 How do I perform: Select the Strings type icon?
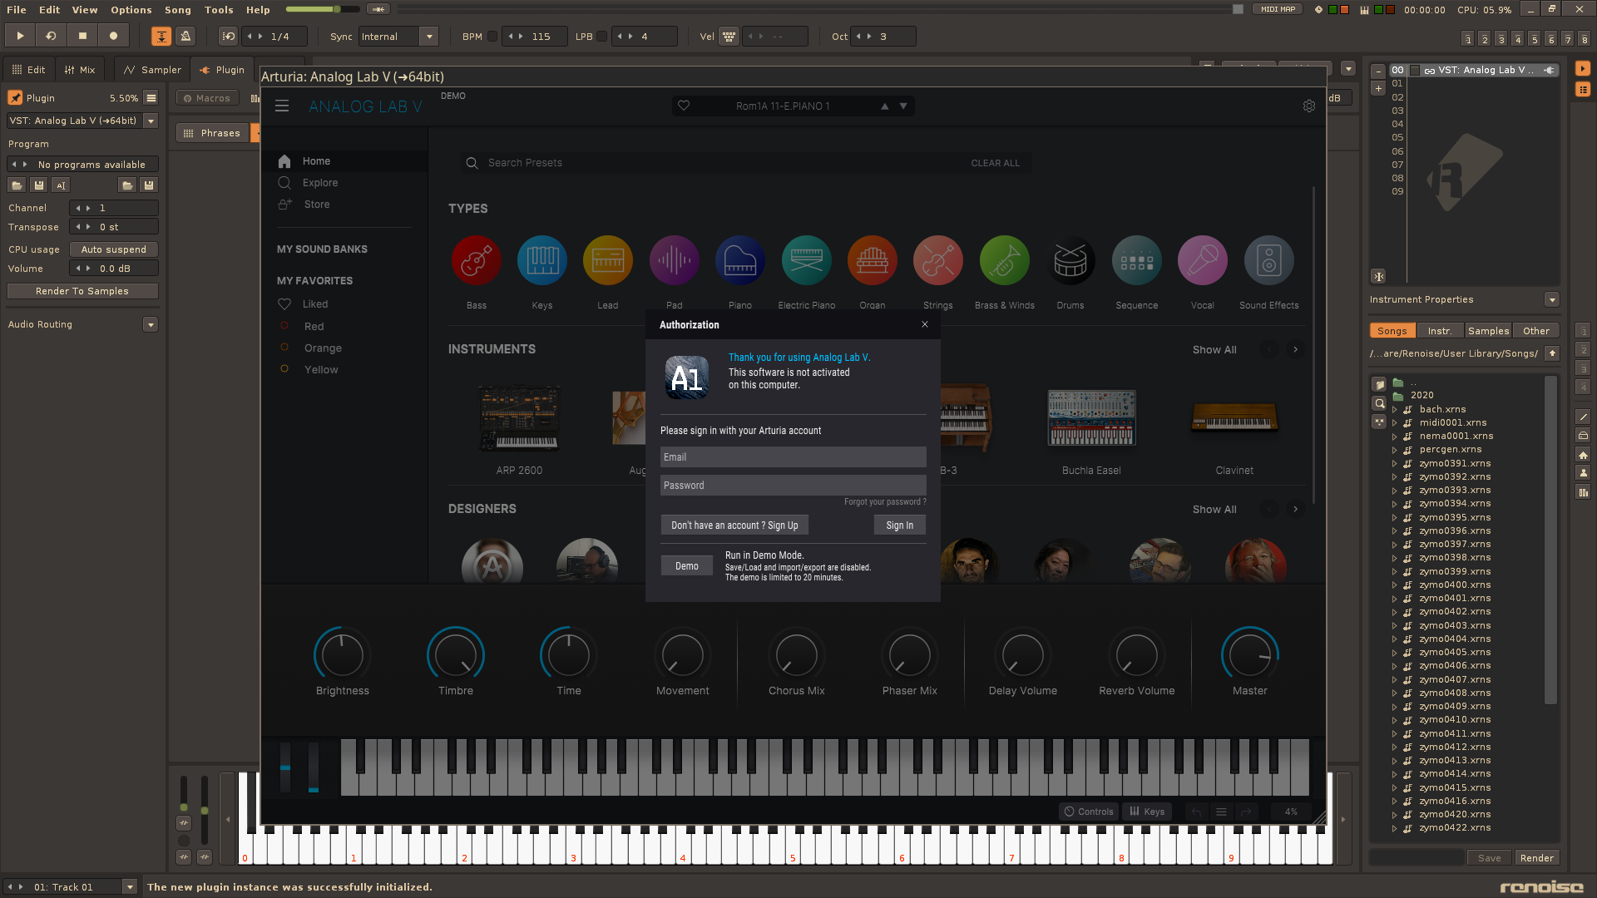[x=937, y=261]
